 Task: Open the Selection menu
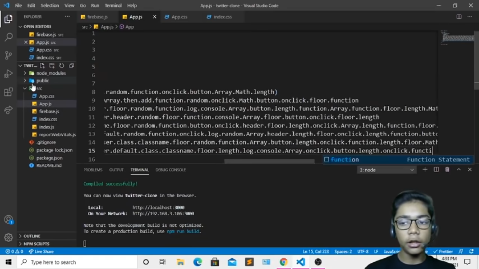pyautogui.click(x=50, y=5)
